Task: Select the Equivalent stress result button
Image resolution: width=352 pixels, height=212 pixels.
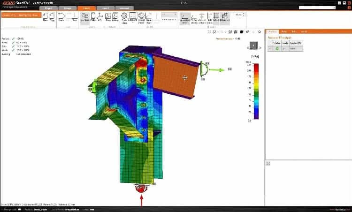Action: pyautogui.click(x=184, y=19)
